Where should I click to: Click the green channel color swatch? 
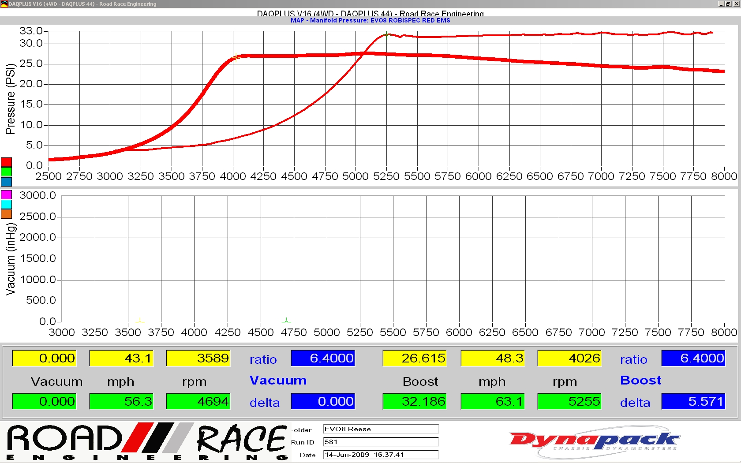point(6,172)
